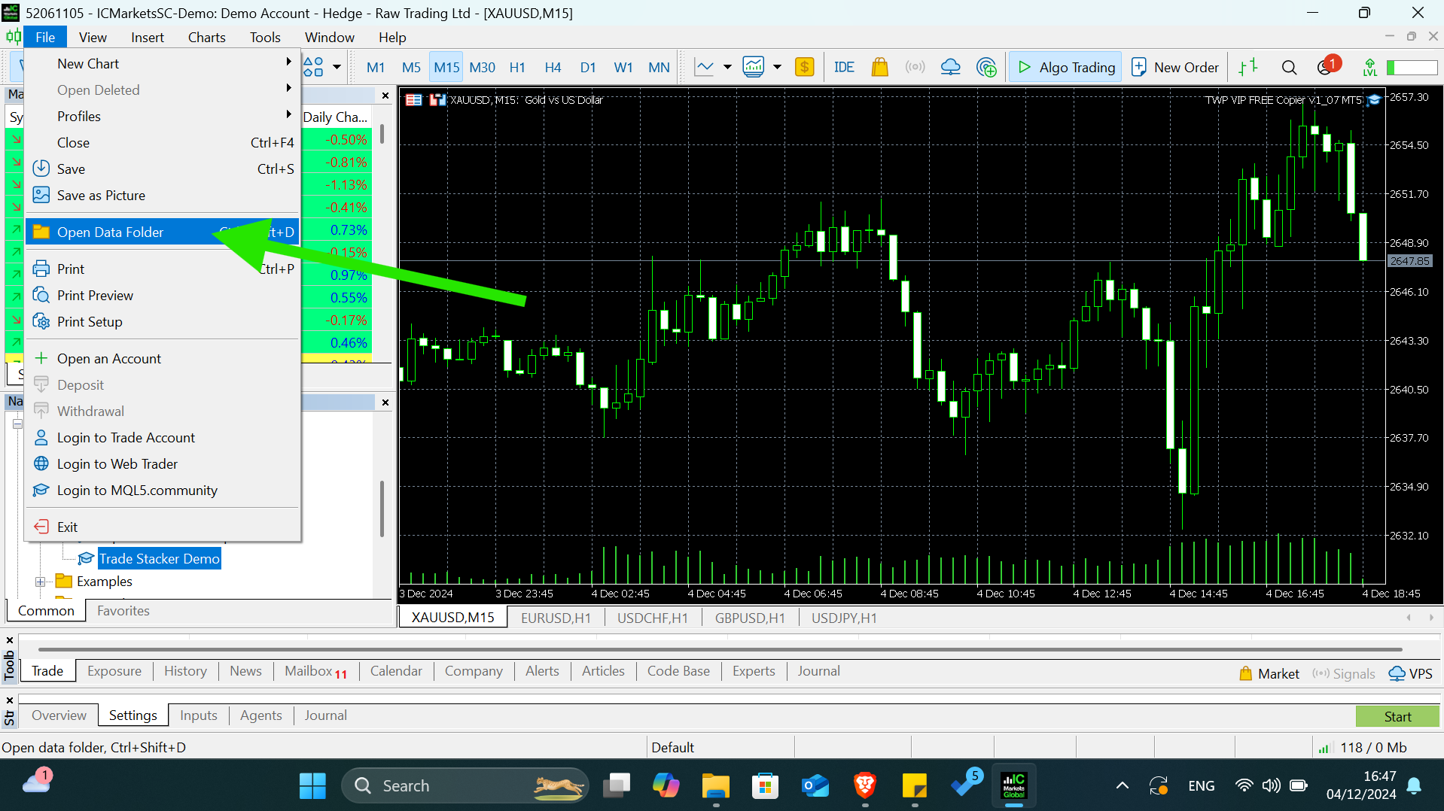Viewport: 1444px width, 811px height.
Task: Switch chart to D1 timeframe
Action: (x=588, y=67)
